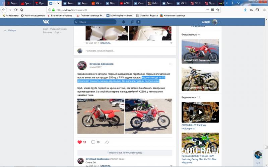This screenshot has height=167, width=268.
Task: Open a new browser tab with plus
Action: [x=232, y=3]
